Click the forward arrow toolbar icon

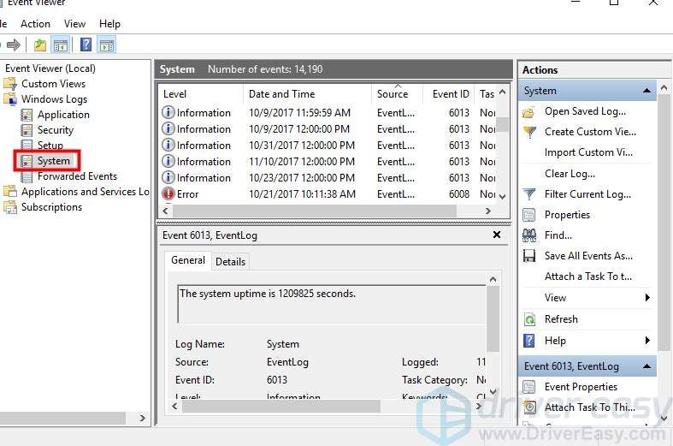pyautogui.click(x=14, y=45)
